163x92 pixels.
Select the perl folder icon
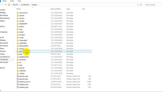[18, 51]
